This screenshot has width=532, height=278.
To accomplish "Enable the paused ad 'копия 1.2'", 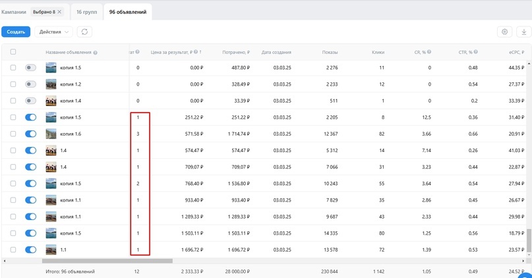I will pos(30,84).
